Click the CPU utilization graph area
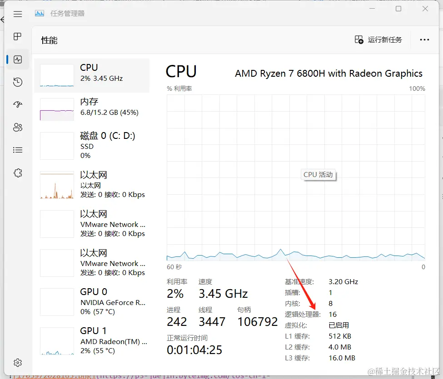This screenshot has width=443, height=379. (296, 177)
